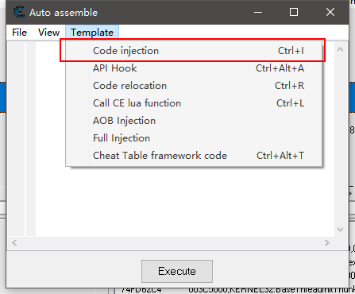Click the horizontal scrollbar left arrow

14,242
